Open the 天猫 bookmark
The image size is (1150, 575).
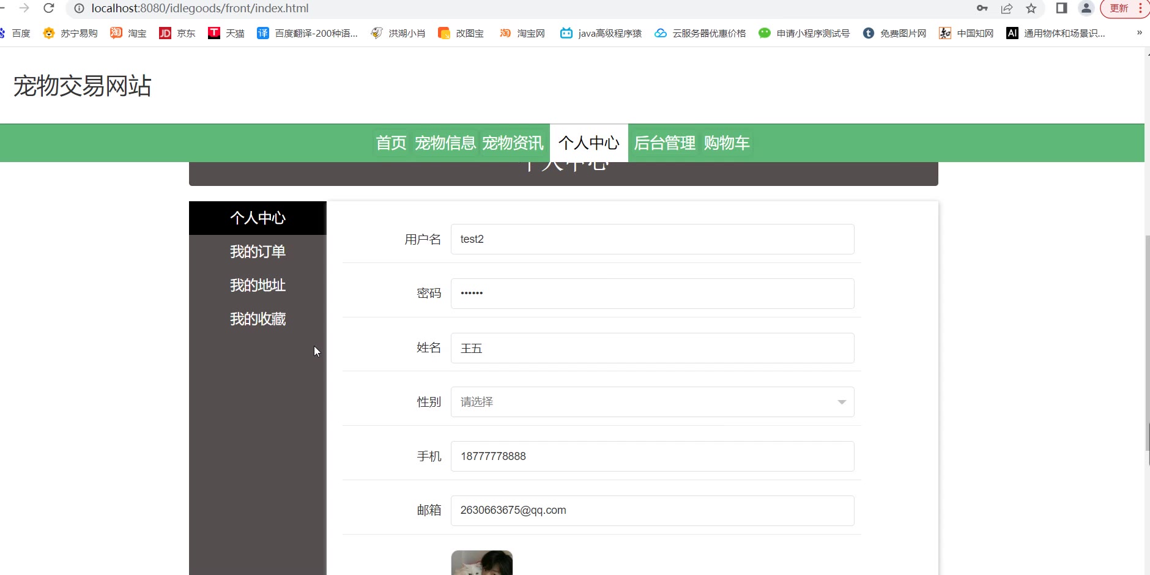coord(226,33)
